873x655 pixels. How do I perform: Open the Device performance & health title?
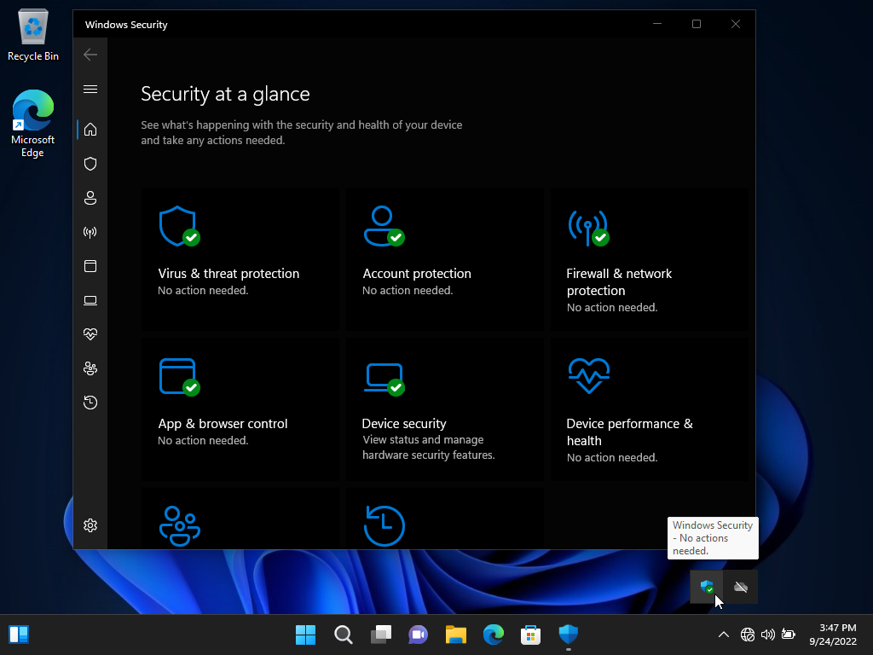(630, 432)
